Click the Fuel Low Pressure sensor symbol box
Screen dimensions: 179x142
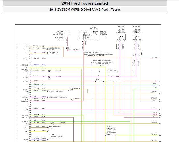click(x=137, y=37)
